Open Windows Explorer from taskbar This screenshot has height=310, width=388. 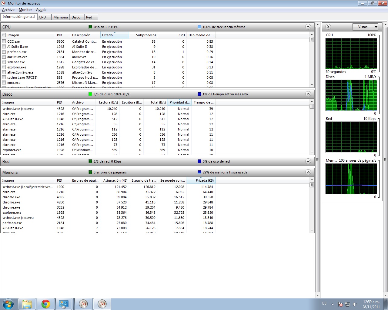[27, 304]
